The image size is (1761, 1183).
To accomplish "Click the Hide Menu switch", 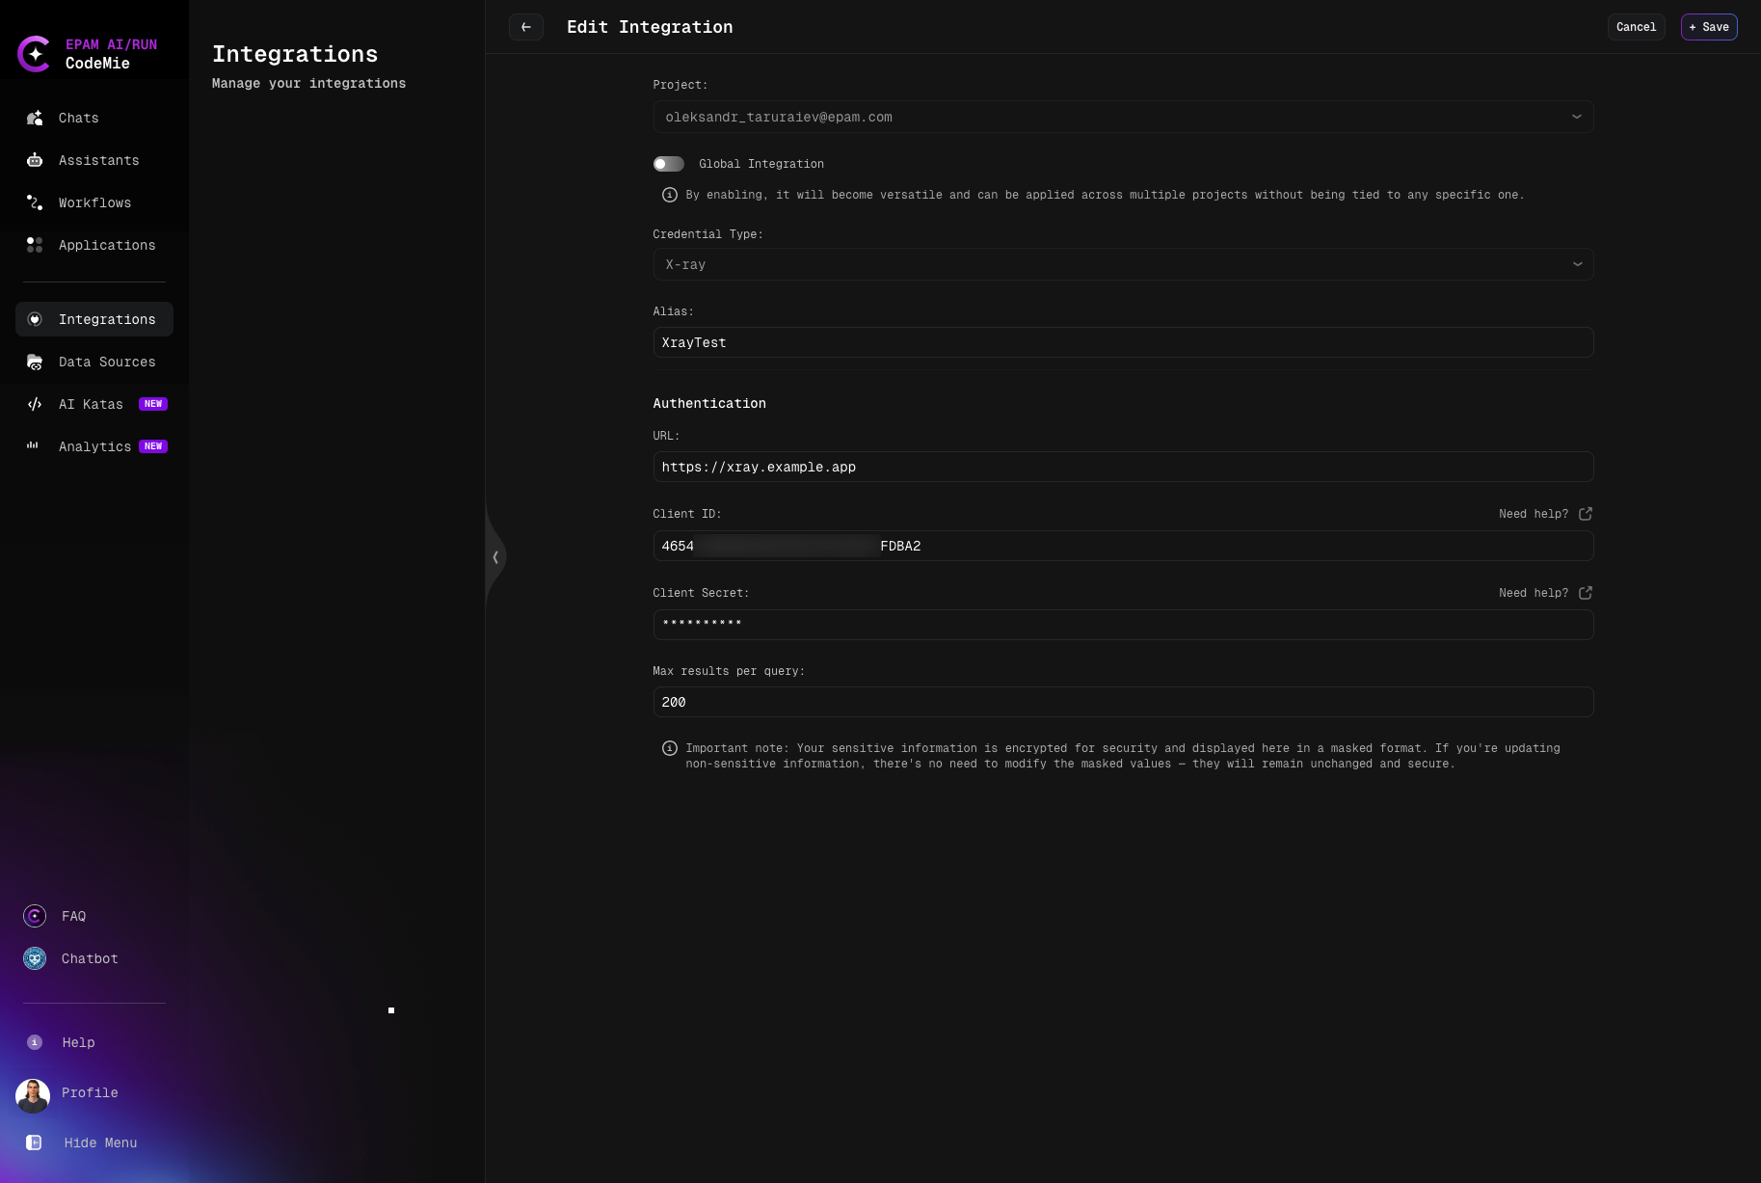I will 99,1143.
